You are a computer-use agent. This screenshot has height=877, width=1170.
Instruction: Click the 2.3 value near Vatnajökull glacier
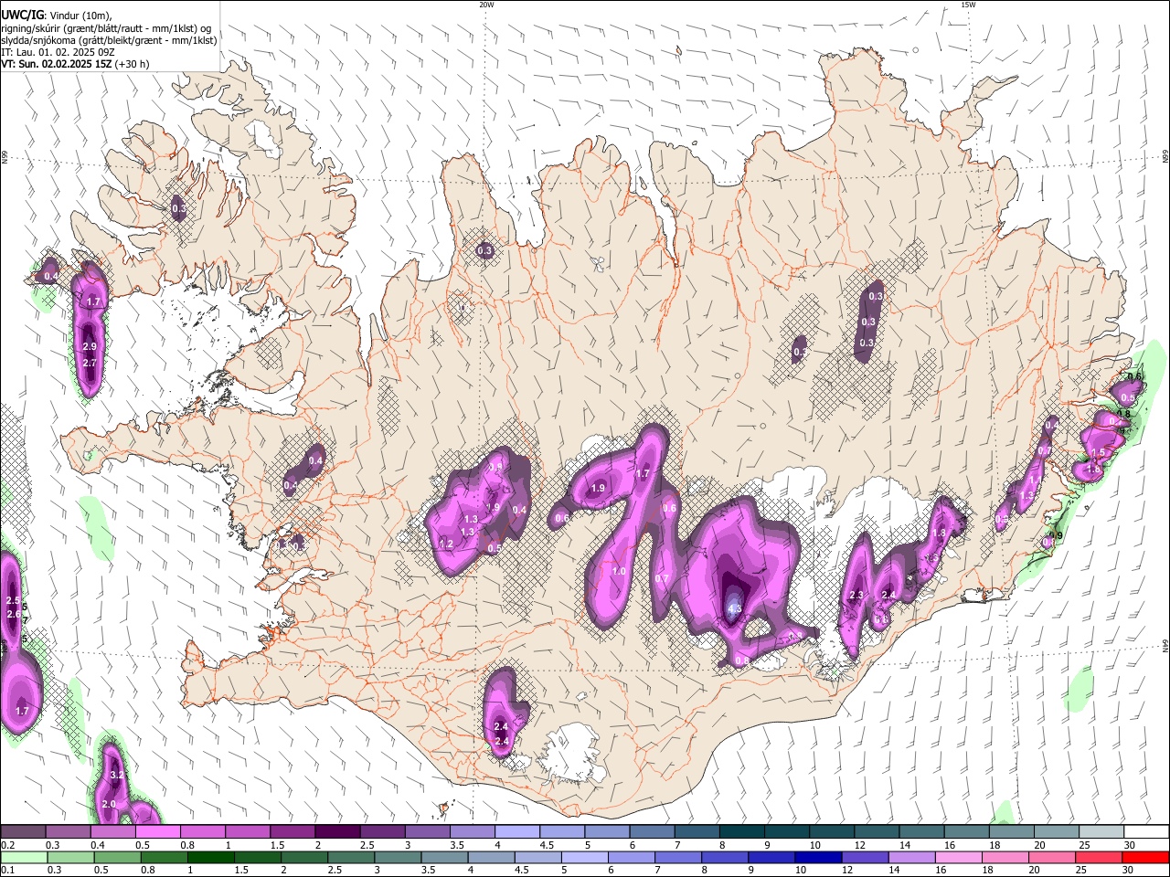click(856, 596)
